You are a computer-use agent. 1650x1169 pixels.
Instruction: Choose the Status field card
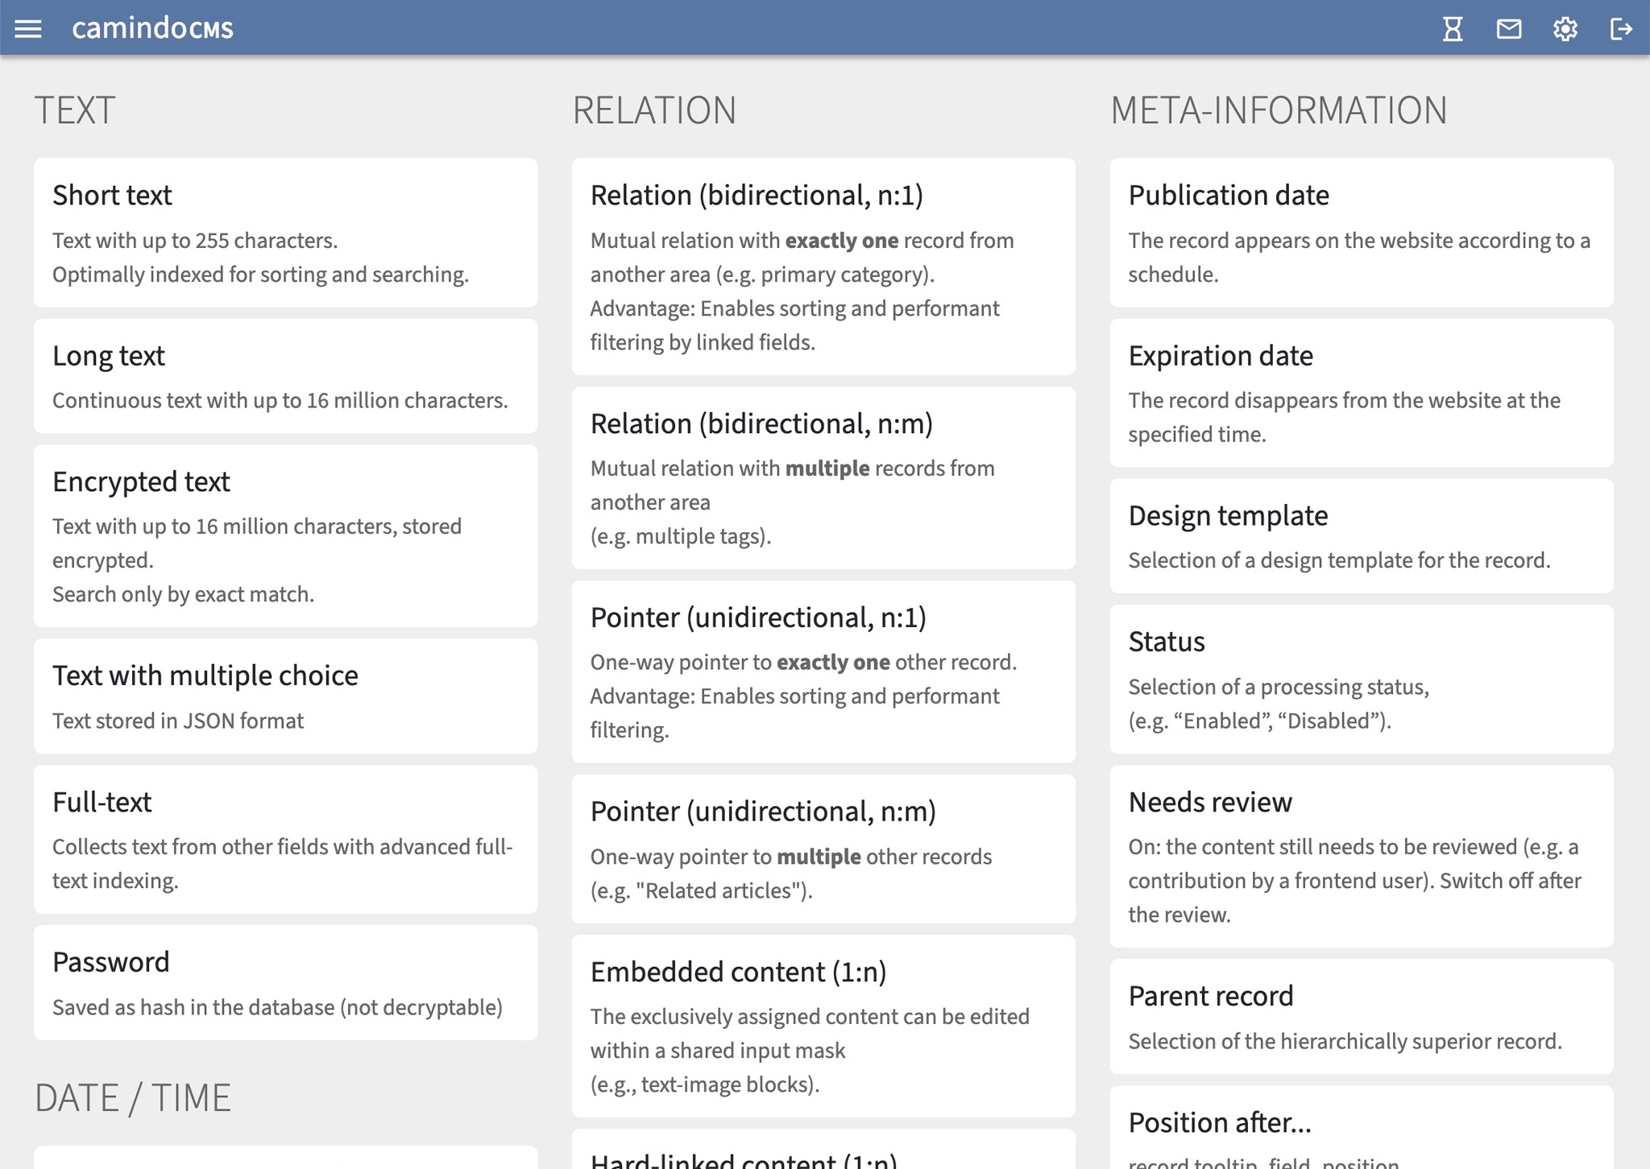[1362, 679]
